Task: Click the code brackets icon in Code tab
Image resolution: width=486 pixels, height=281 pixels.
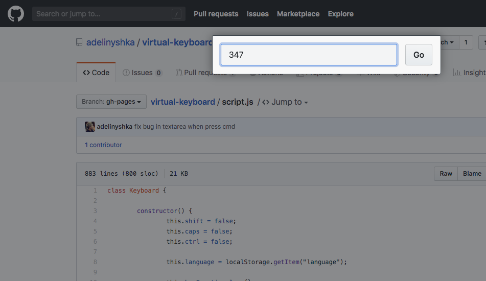Action: click(86, 73)
